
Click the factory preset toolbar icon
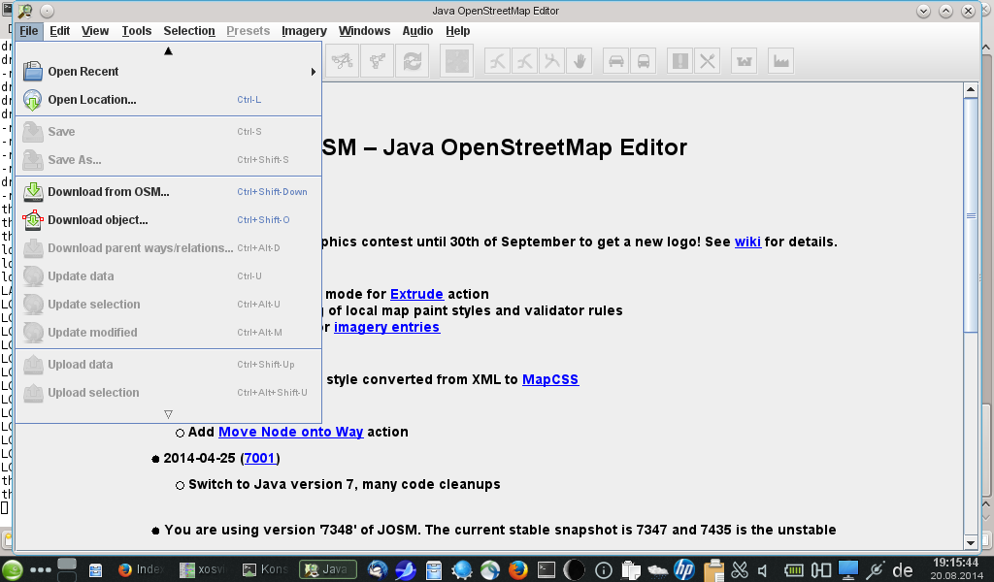pos(781,61)
